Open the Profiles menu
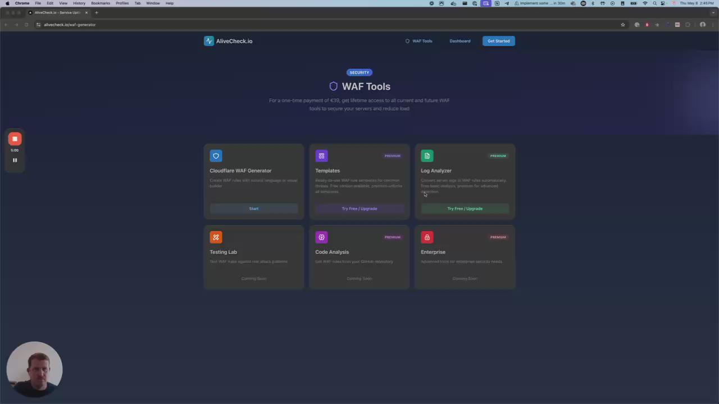 pos(122,3)
